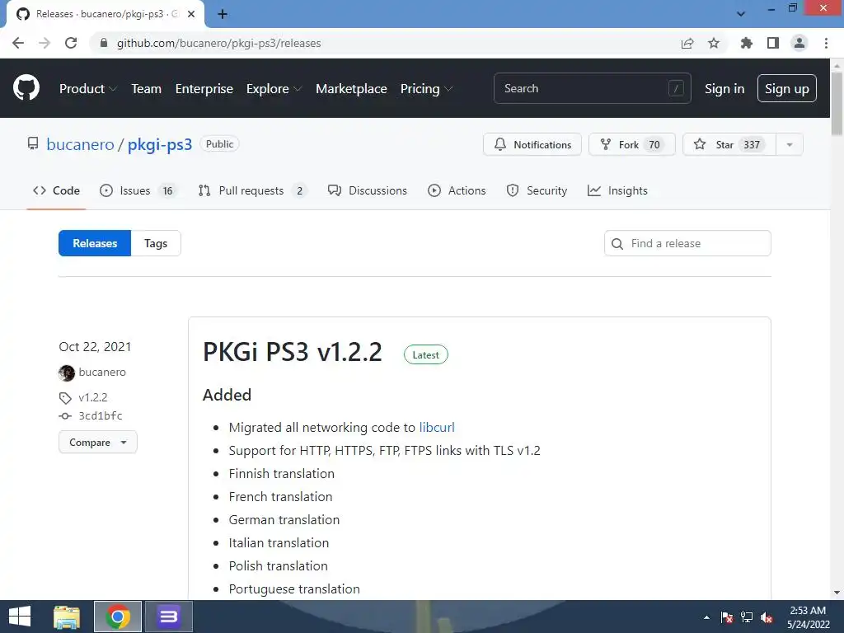Switch to the Issues tab

[138, 190]
